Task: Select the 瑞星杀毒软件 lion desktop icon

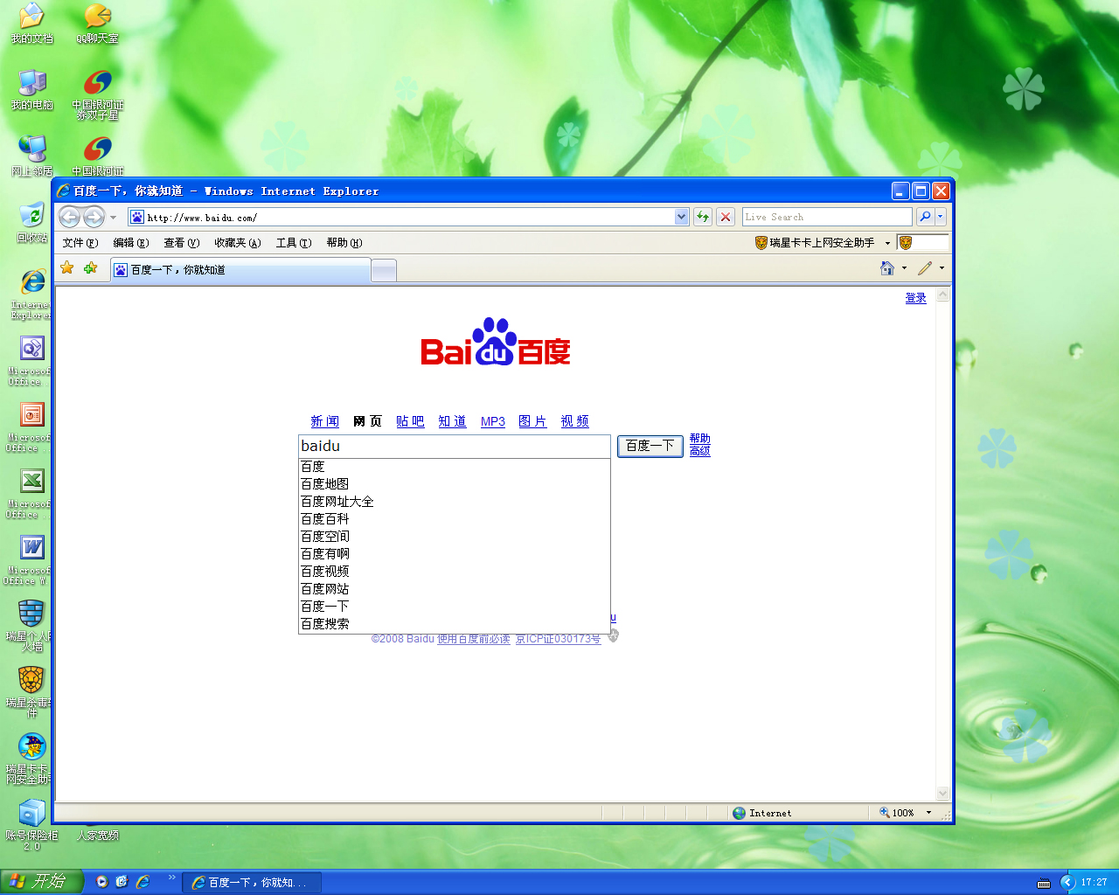Action: coord(31,692)
